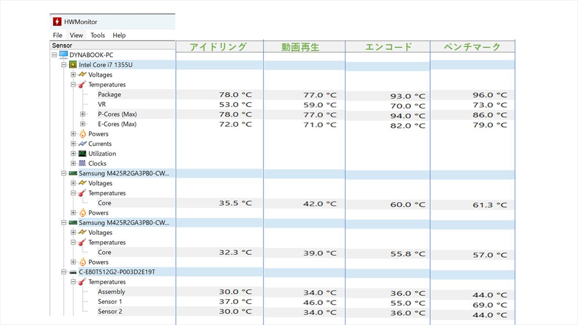This screenshot has height=325, width=578.
Task: Open the Tools menu
Action: tap(98, 35)
